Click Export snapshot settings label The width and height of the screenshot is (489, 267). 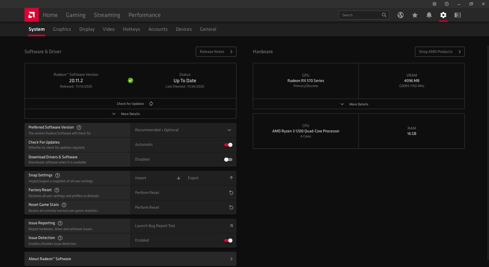click(x=193, y=178)
